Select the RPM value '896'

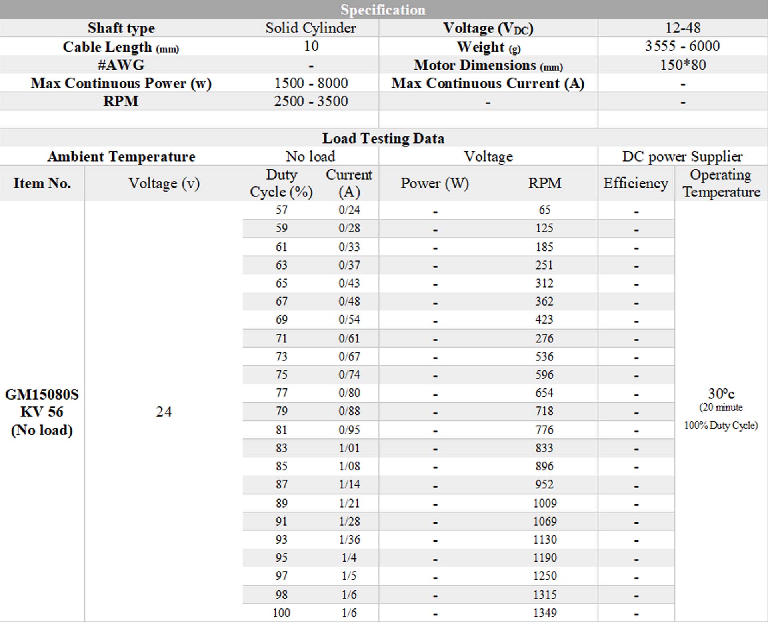(x=545, y=466)
